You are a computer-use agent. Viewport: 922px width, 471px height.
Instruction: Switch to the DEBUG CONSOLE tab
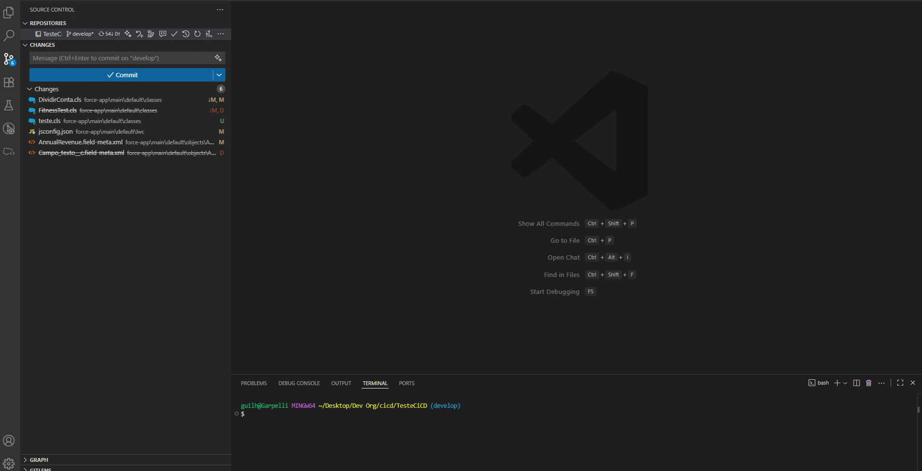coord(299,383)
